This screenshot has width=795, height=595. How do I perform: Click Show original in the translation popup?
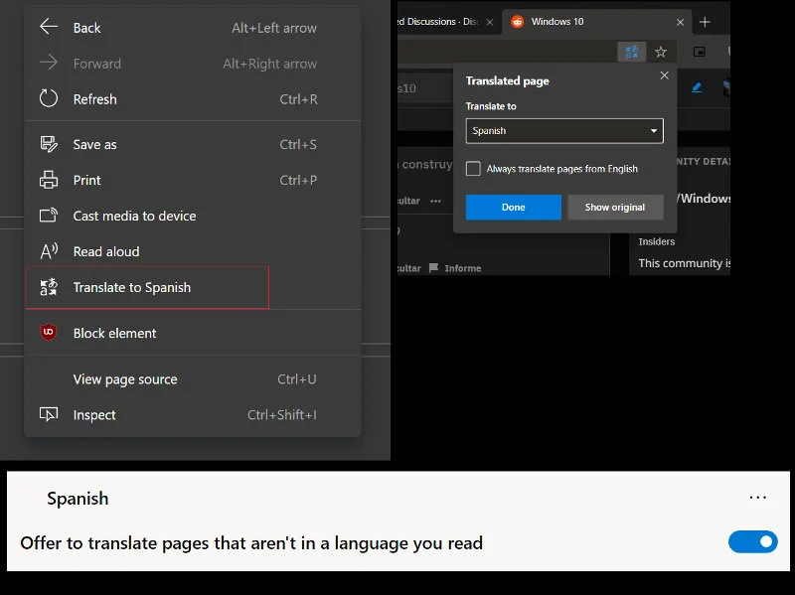[613, 208]
